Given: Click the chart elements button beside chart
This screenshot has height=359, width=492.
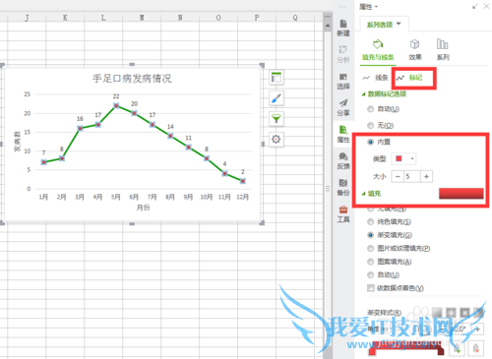Looking at the screenshot, I should pyautogui.click(x=277, y=78).
